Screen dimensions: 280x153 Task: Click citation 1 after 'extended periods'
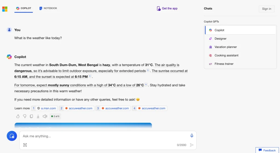[148, 70]
